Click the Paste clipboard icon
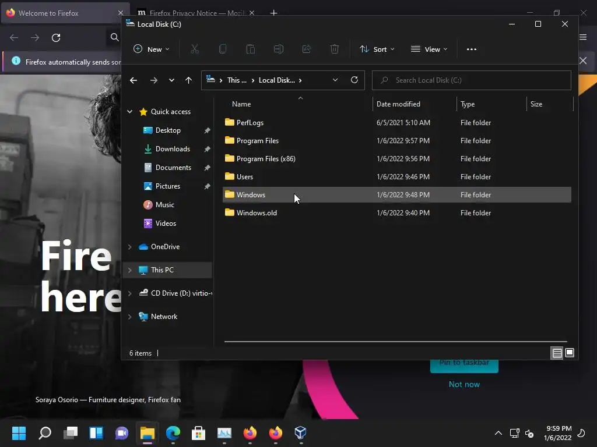The height and width of the screenshot is (447, 597). coord(251,49)
